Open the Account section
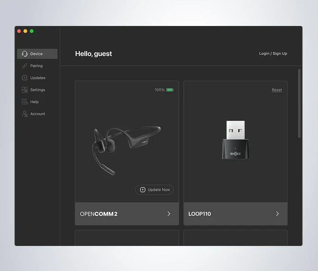 [38, 114]
